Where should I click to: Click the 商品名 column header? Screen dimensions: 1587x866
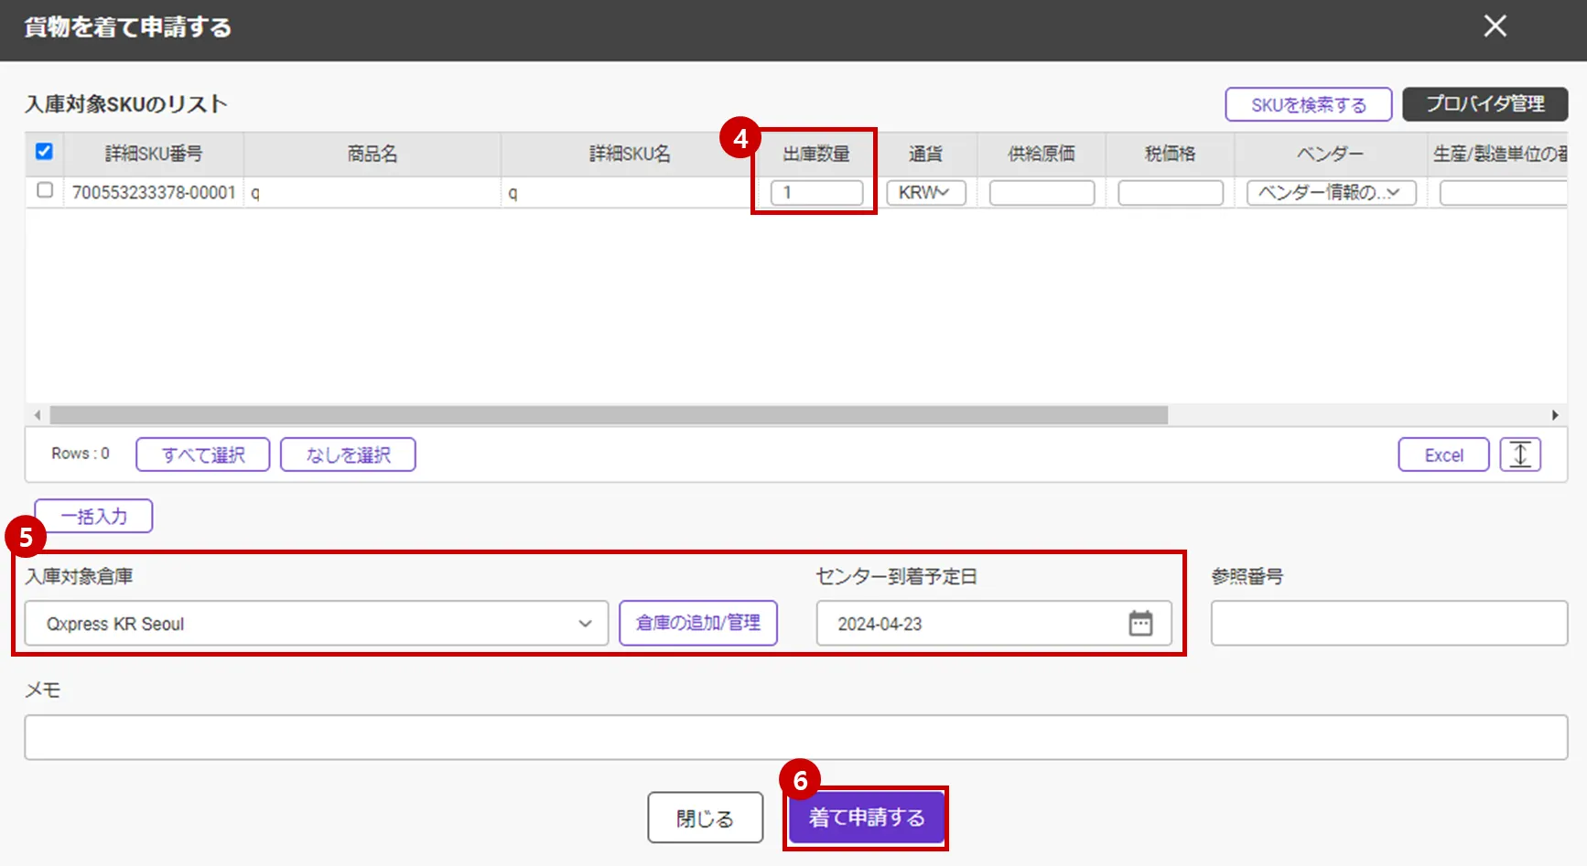click(372, 154)
